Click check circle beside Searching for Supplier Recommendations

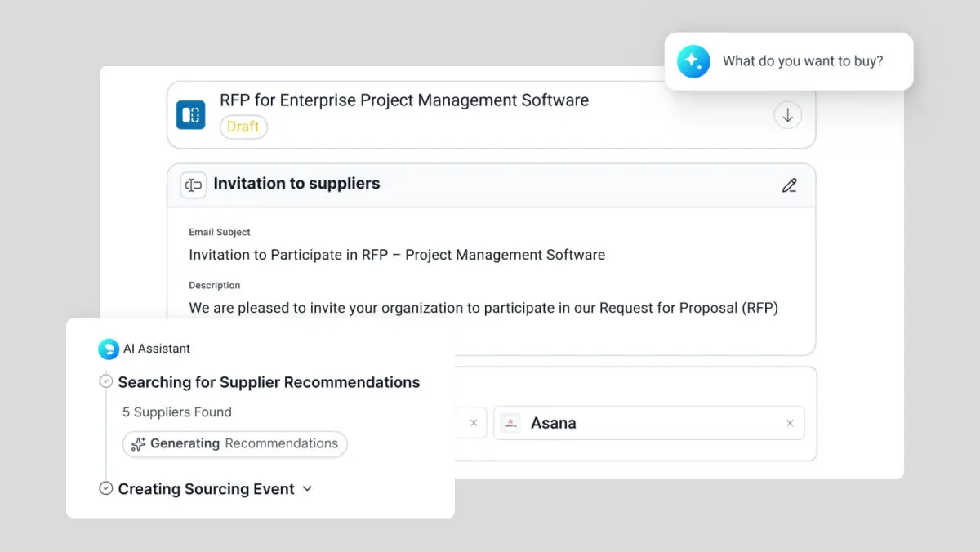point(105,382)
